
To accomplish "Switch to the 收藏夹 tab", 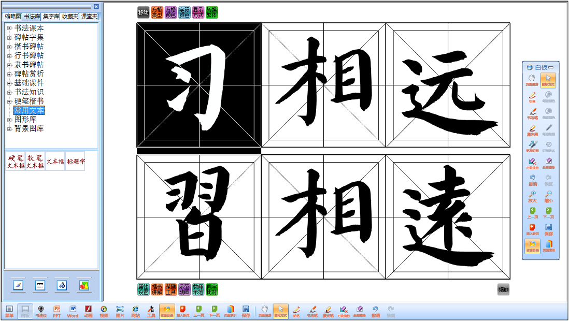I will pyautogui.click(x=70, y=17).
